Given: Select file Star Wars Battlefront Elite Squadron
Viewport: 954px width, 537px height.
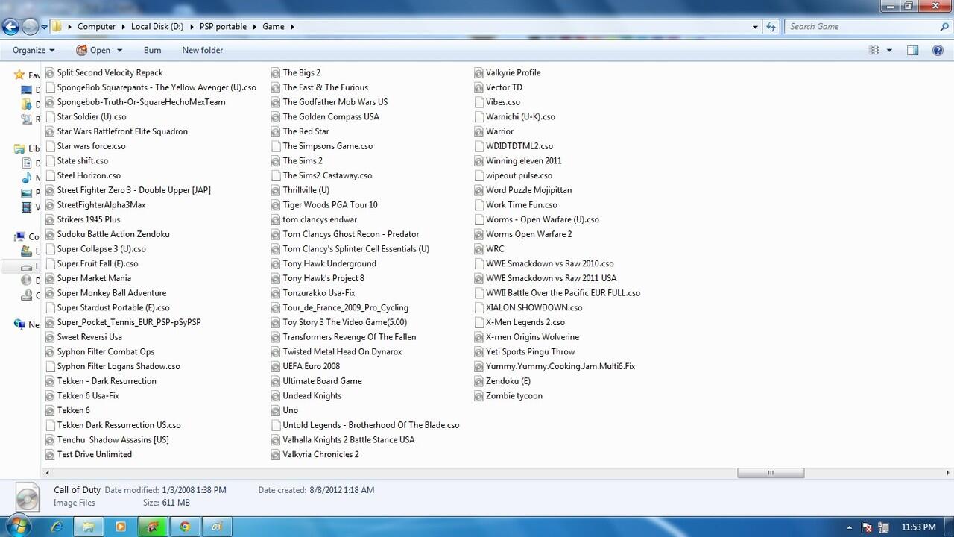Looking at the screenshot, I should pyautogui.click(x=122, y=132).
